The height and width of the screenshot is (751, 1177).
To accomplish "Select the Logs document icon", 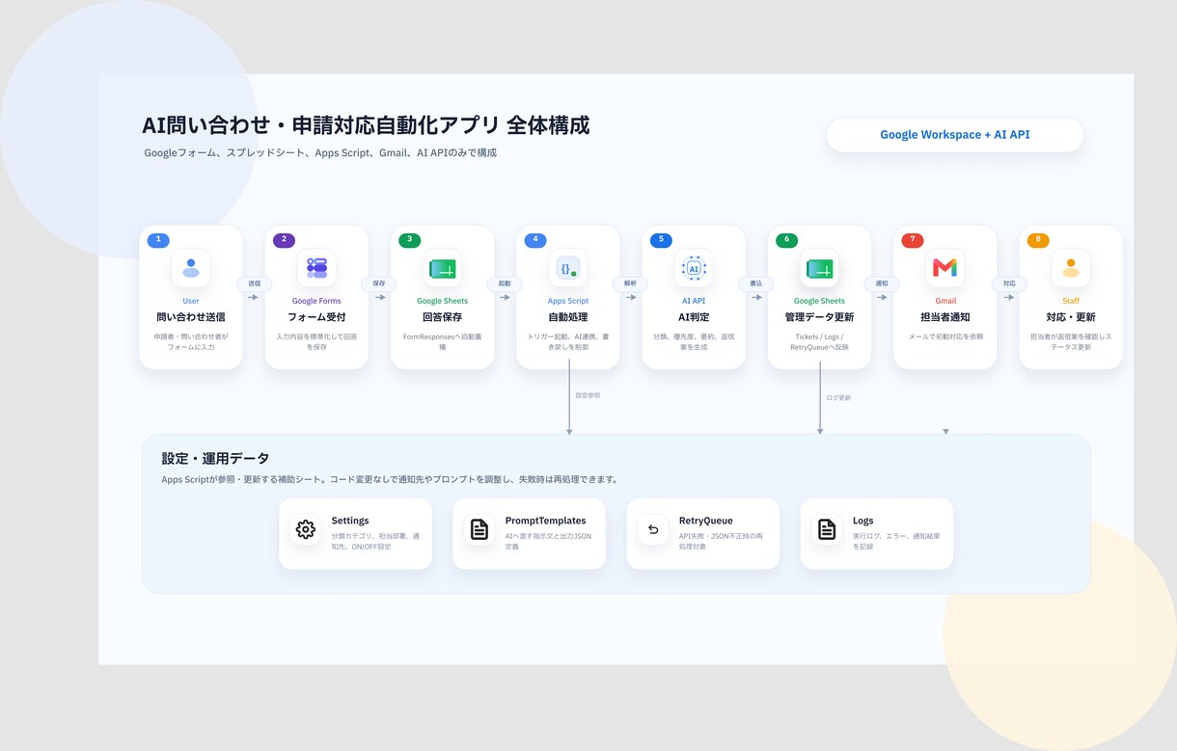I will [x=827, y=529].
